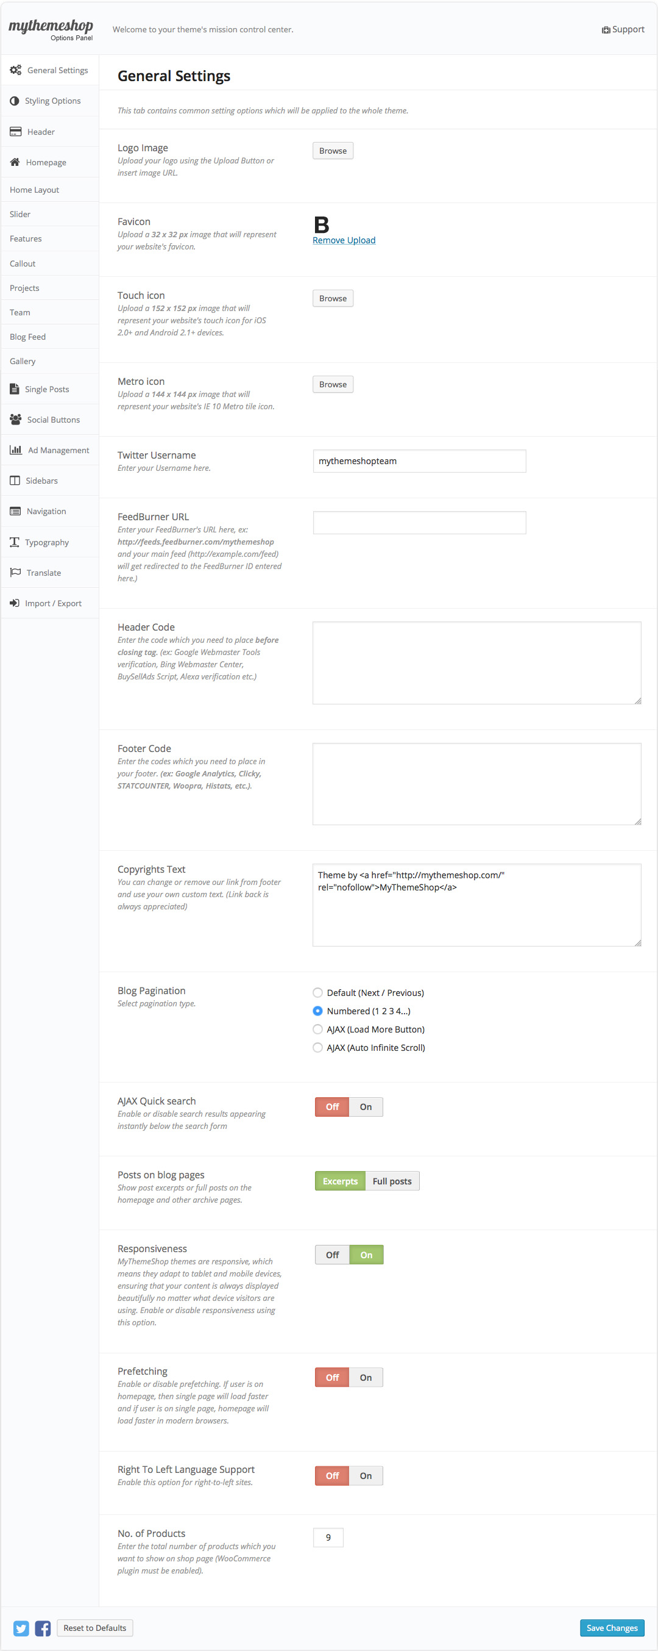Click Remove Upload link under Favicon
The width and height of the screenshot is (658, 1651).
pos(344,240)
